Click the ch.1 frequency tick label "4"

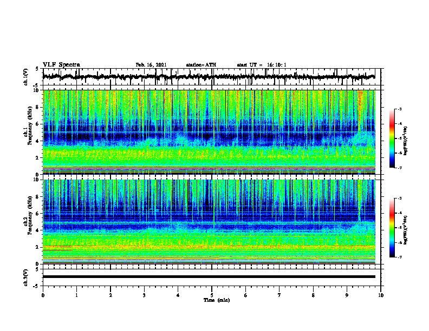(x=38, y=141)
